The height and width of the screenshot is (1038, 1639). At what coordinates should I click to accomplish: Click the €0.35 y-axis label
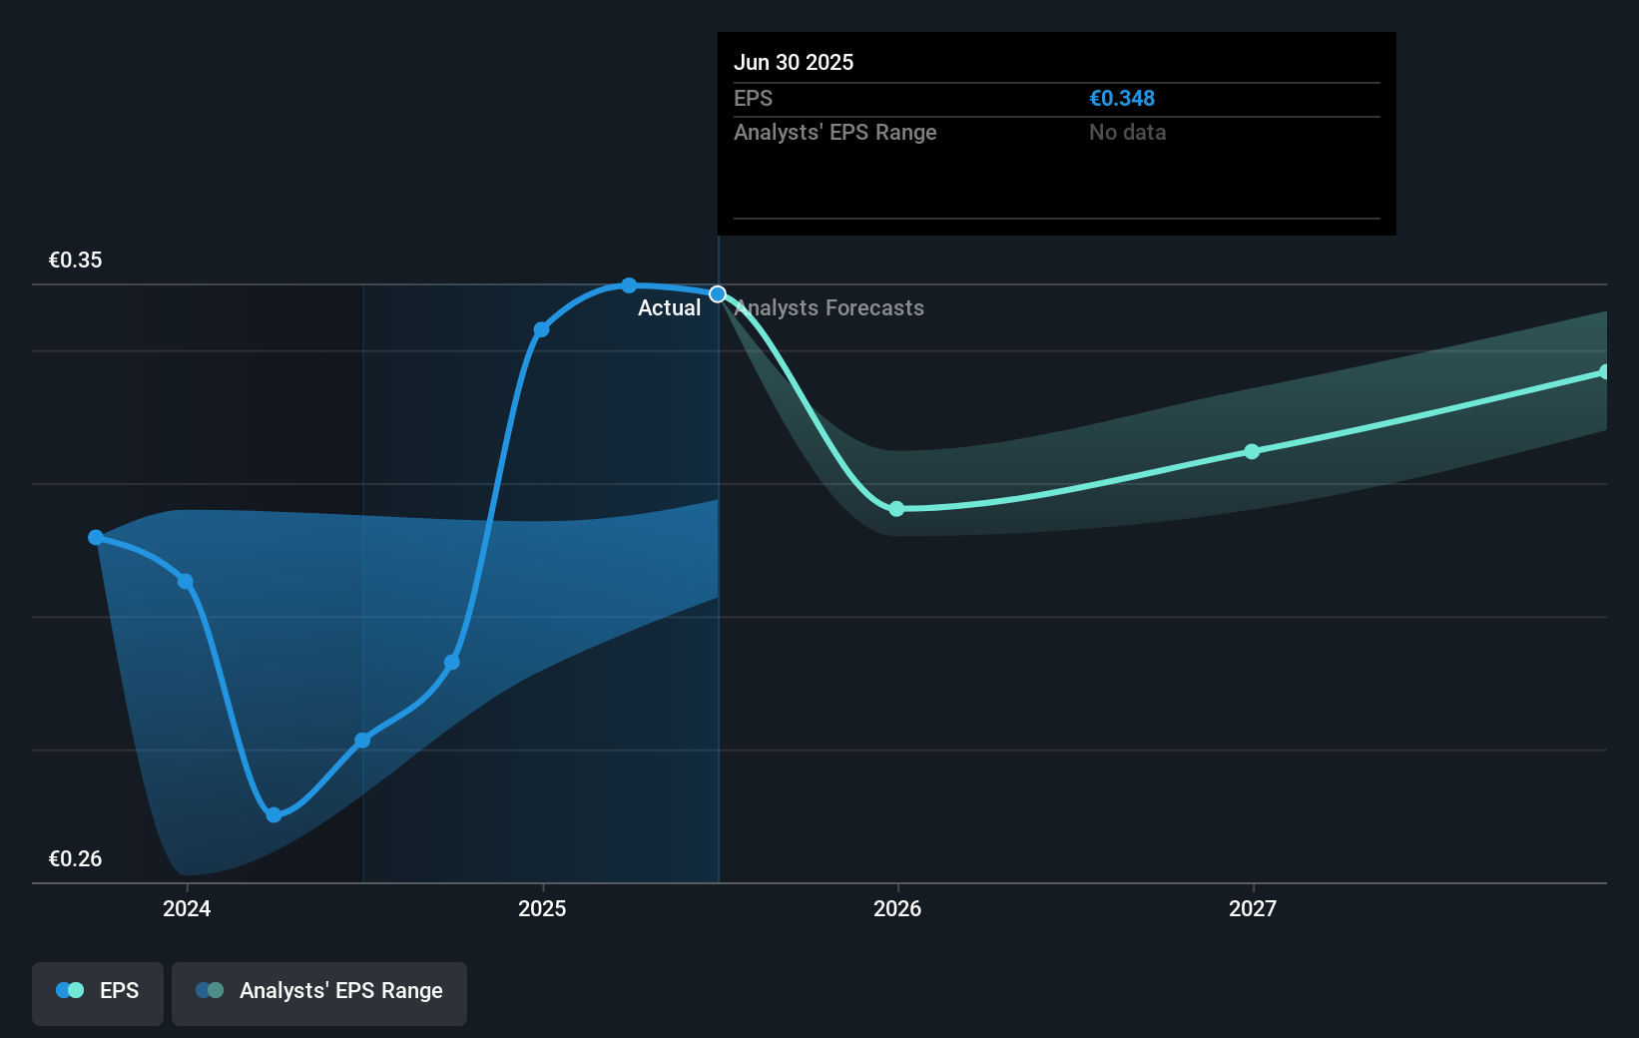(x=76, y=260)
